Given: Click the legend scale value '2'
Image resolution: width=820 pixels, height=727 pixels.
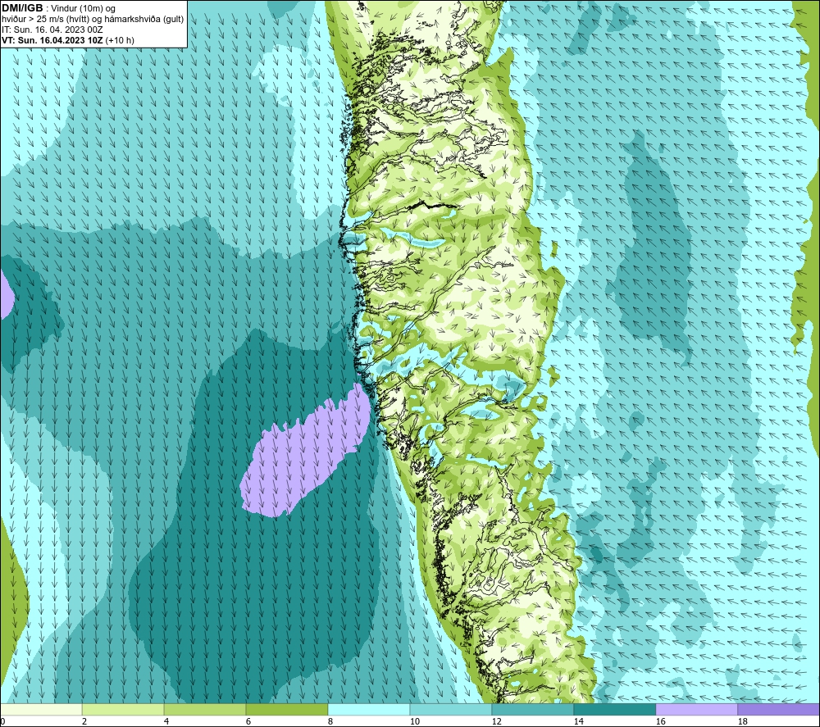Looking at the screenshot, I should [x=84, y=722].
